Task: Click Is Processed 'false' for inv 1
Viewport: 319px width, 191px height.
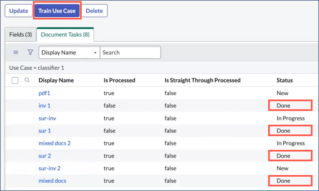Action: pyautogui.click(x=109, y=106)
